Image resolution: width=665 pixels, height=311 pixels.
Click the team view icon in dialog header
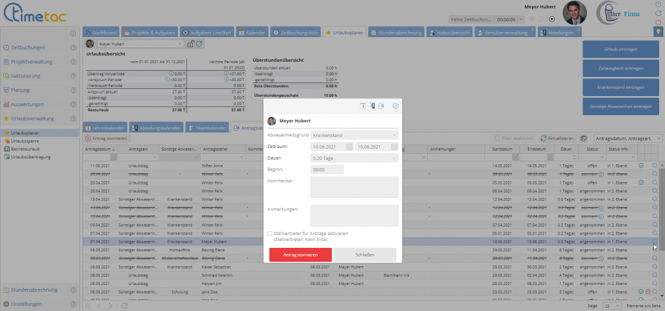pos(381,105)
